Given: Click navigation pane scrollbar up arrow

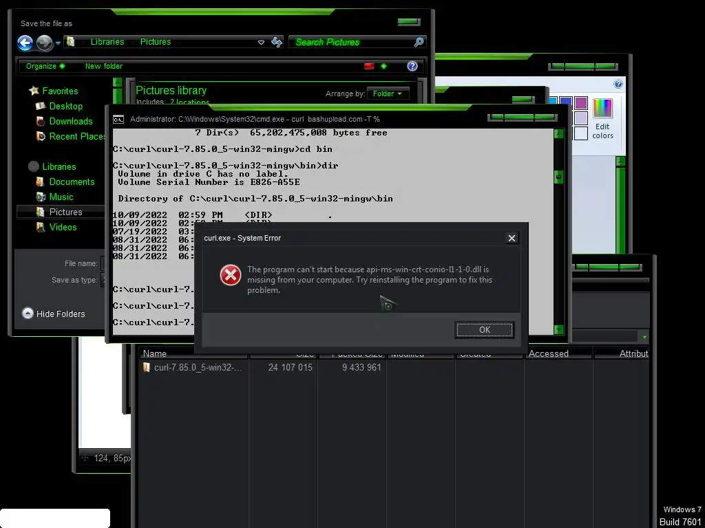Looking at the screenshot, I should point(117,82).
